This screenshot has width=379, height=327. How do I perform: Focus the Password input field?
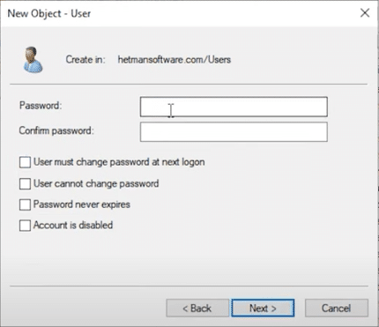234,107
